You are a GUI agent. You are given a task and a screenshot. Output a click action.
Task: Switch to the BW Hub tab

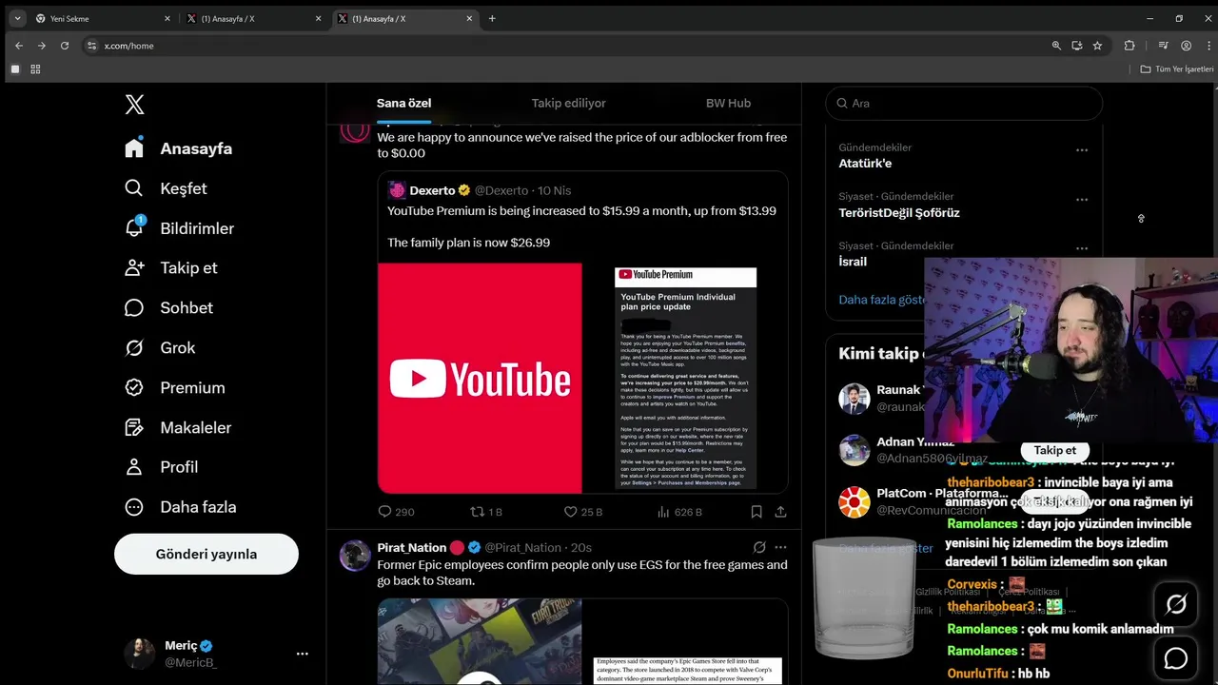point(728,103)
